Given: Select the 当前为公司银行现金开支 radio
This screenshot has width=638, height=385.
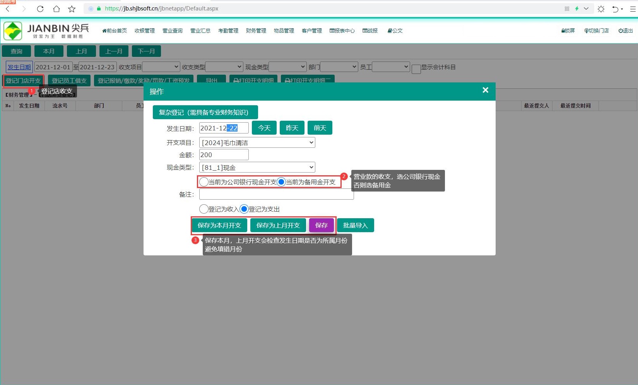Looking at the screenshot, I should (204, 182).
